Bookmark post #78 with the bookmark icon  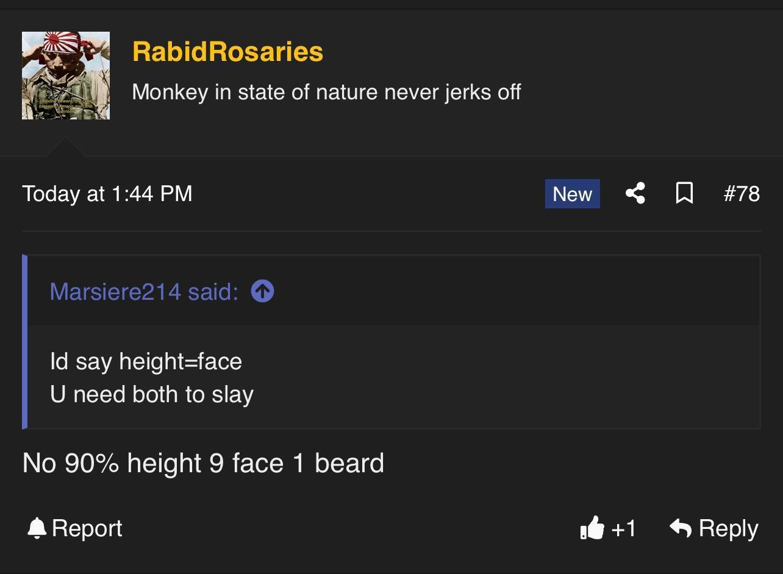click(684, 194)
